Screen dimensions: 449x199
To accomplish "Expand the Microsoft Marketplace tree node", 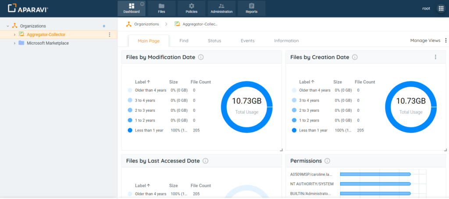I will (x=14, y=43).
